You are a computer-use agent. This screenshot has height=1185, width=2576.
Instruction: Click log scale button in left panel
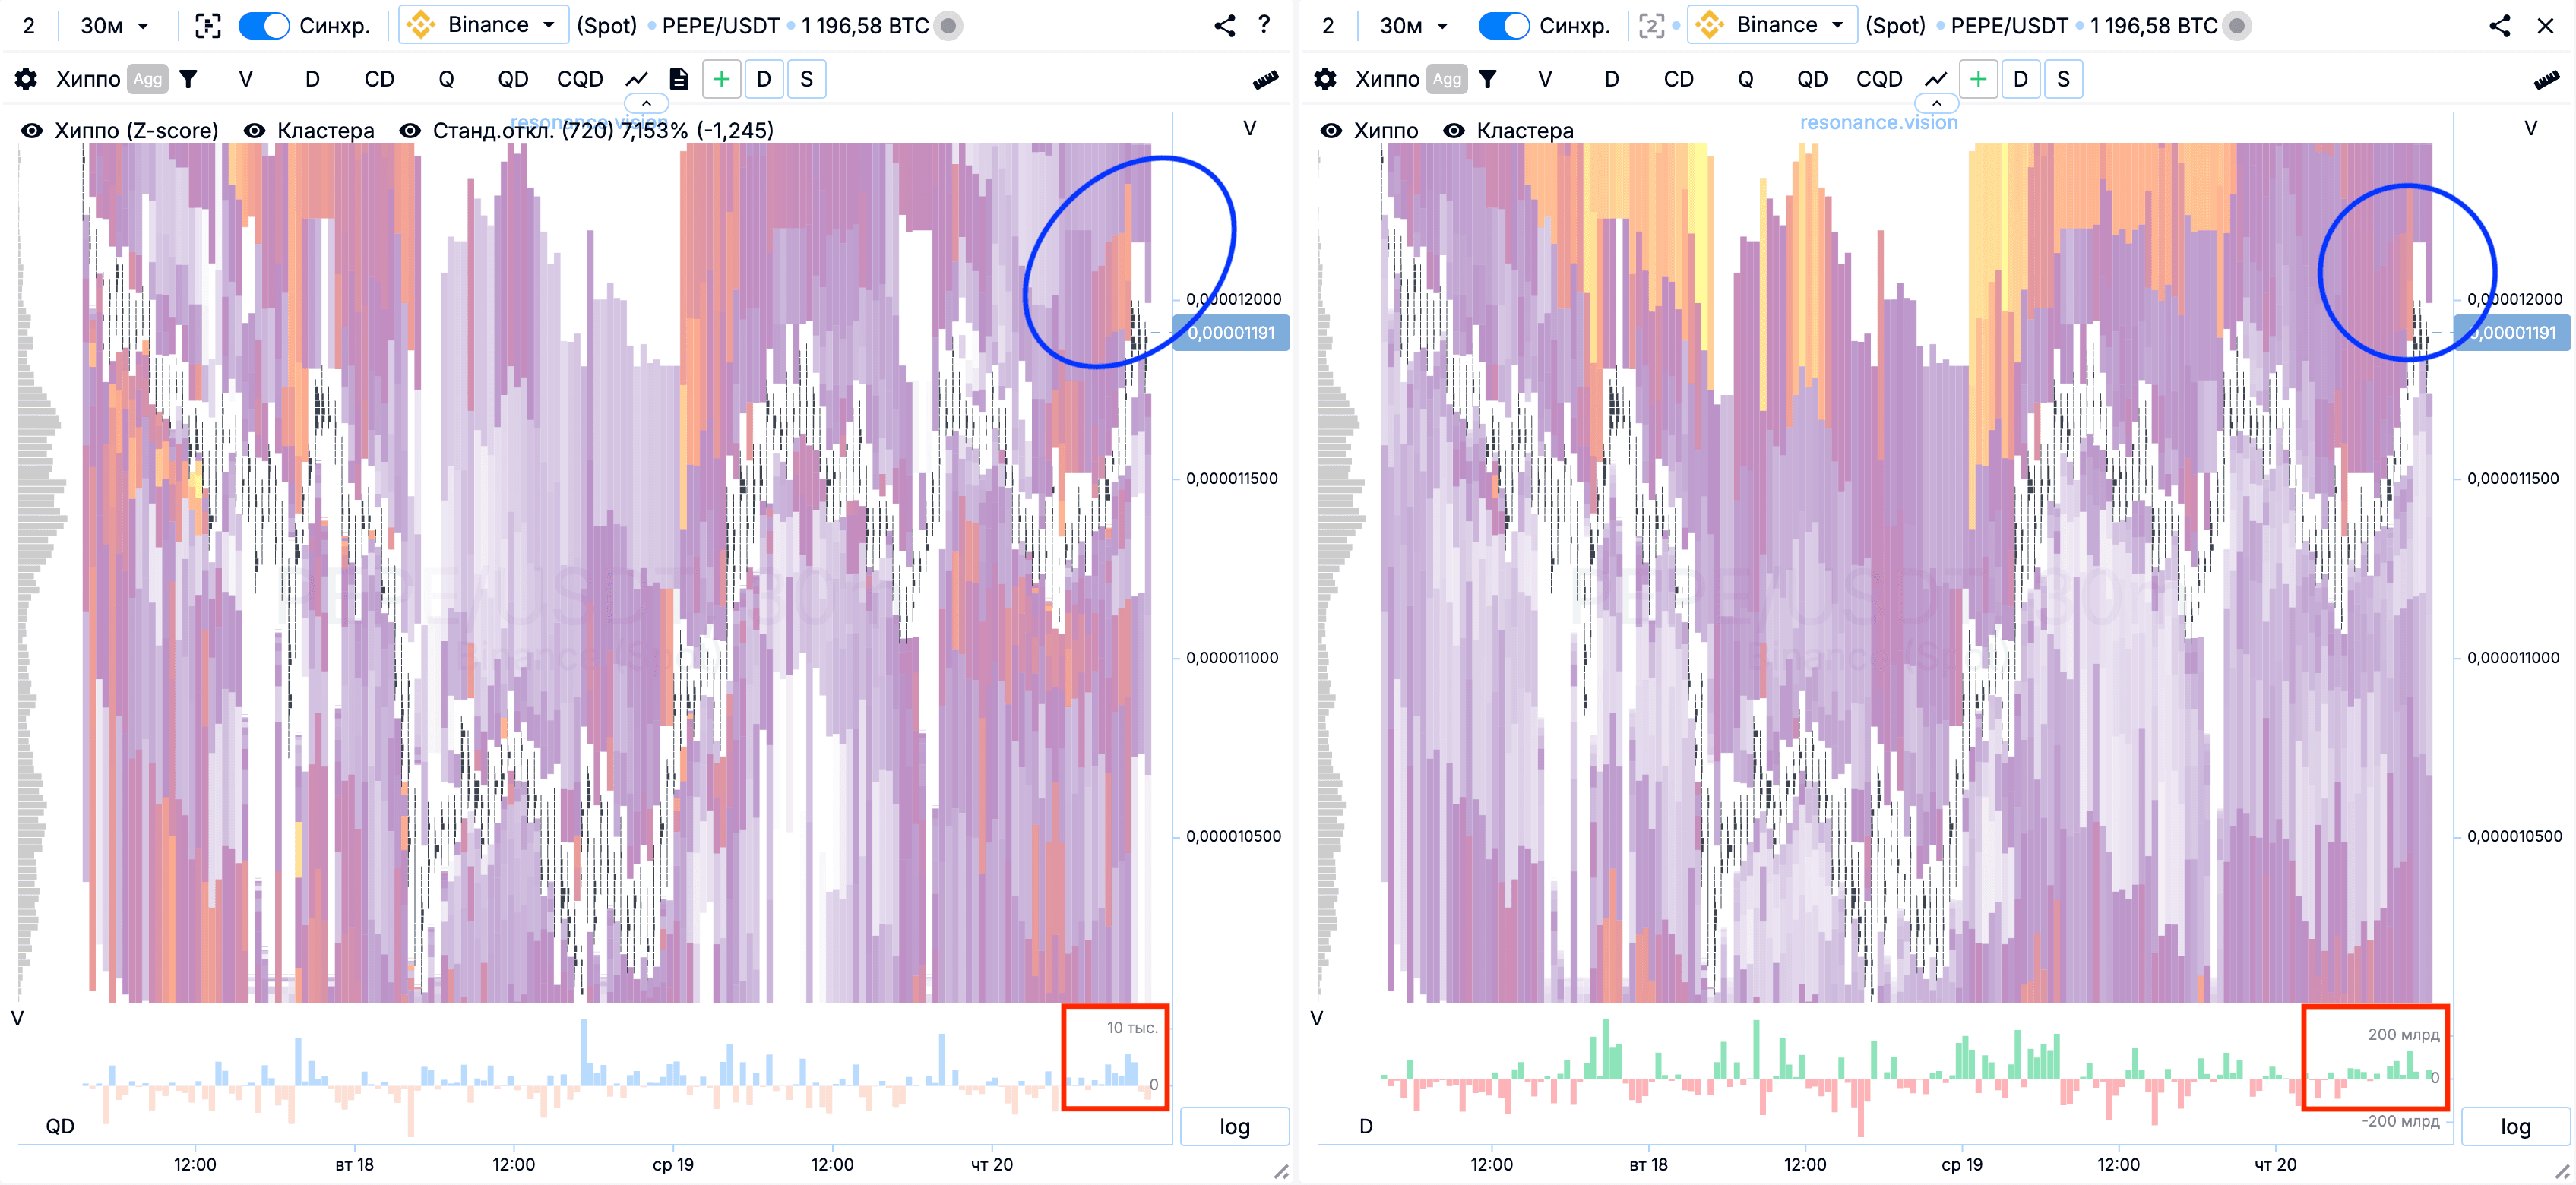[1235, 1127]
